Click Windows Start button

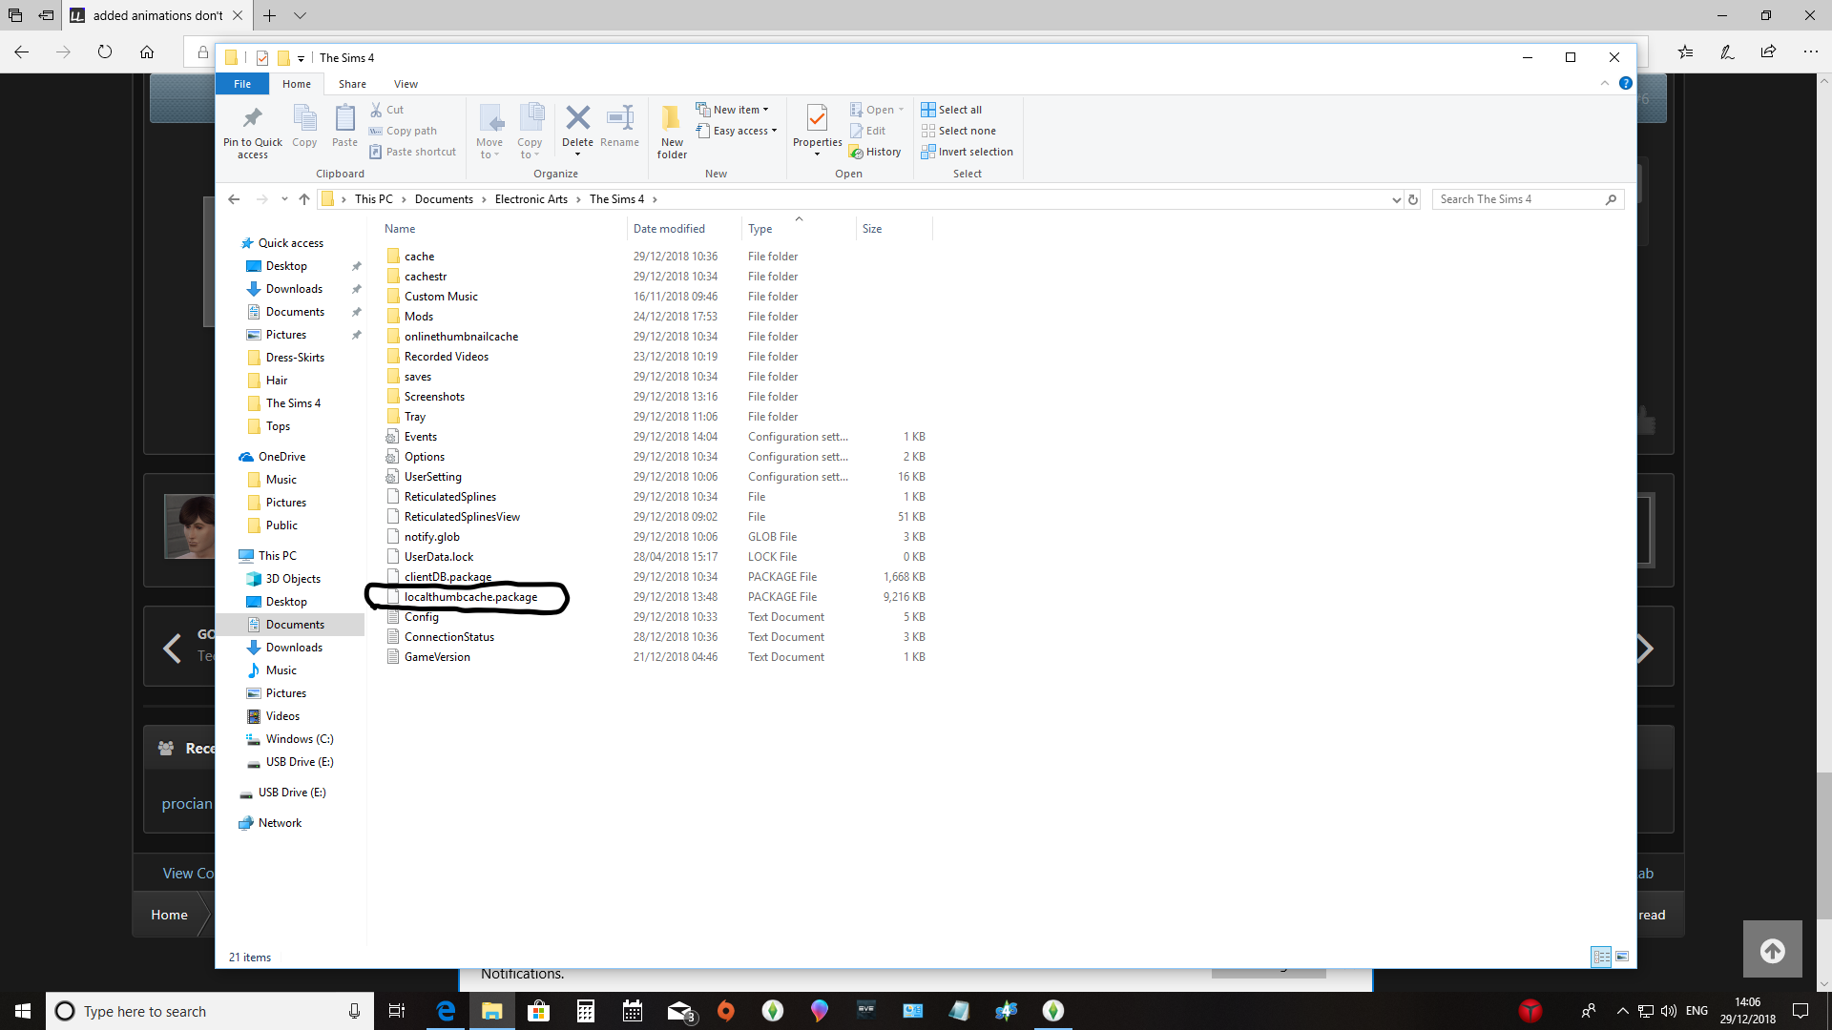click(23, 1011)
